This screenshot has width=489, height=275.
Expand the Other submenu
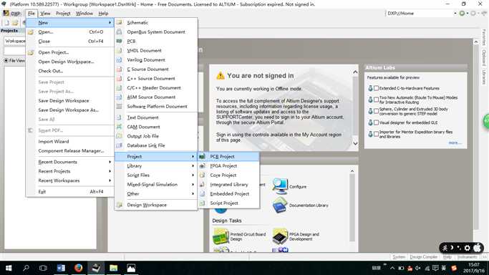click(x=156, y=194)
